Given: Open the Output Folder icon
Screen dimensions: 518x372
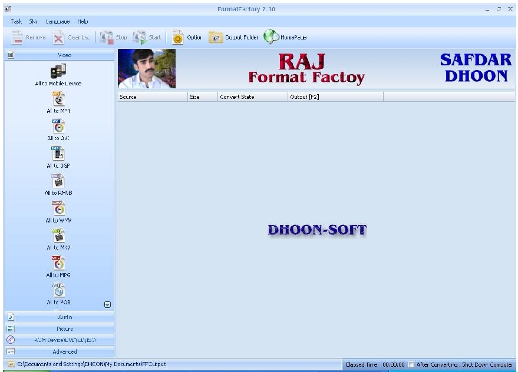Looking at the screenshot, I should [216, 37].
